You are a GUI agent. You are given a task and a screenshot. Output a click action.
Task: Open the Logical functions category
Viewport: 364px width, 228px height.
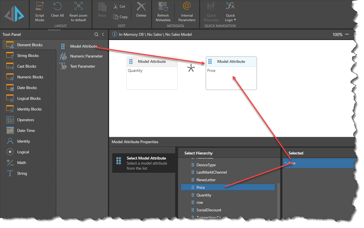pyautogui.click(x=28, y=152)
